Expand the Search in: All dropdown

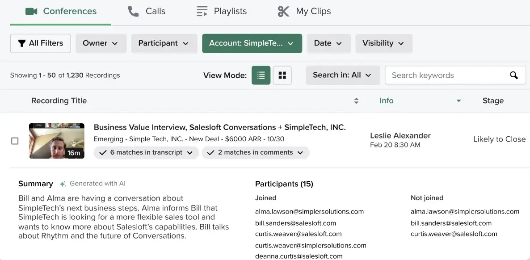tap(343, 75)
